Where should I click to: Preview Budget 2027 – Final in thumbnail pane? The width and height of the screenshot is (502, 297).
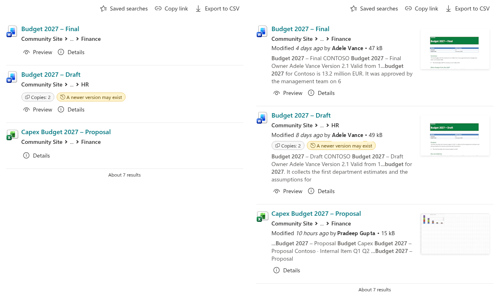[288, 93]
